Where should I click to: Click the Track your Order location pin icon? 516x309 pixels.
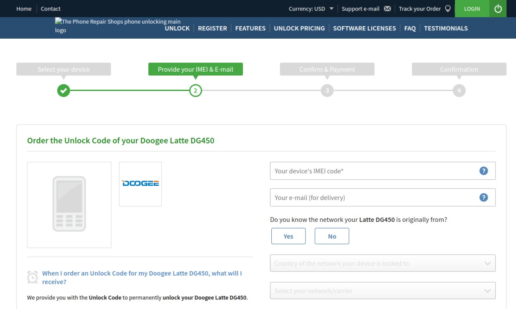point(447,8)
